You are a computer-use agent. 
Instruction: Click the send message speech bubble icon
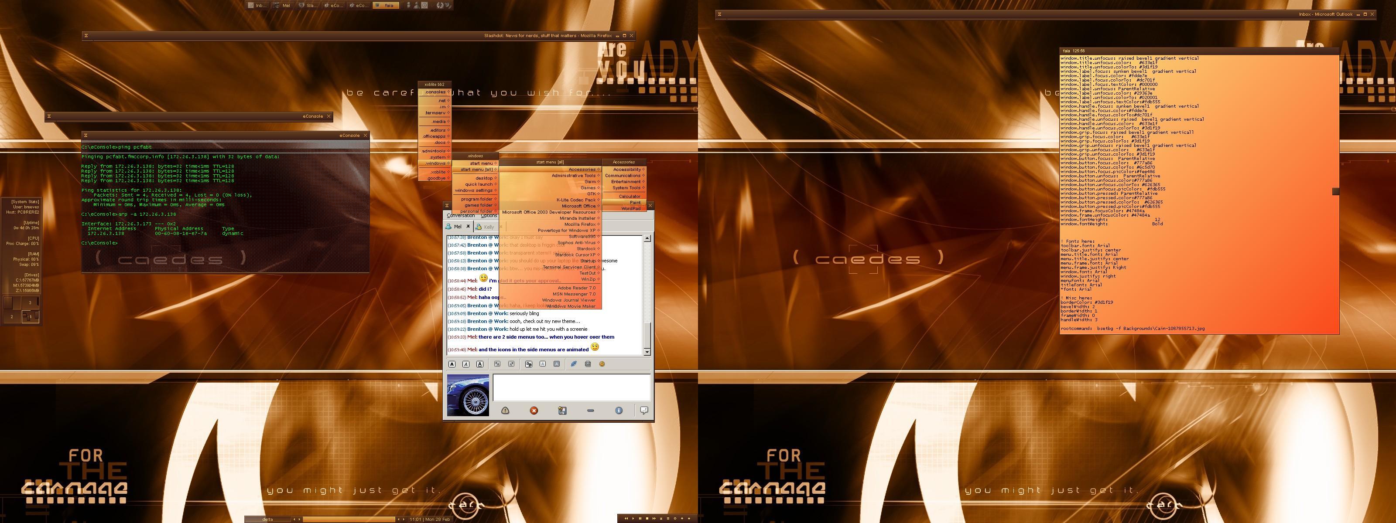click(x=644, y=411)
